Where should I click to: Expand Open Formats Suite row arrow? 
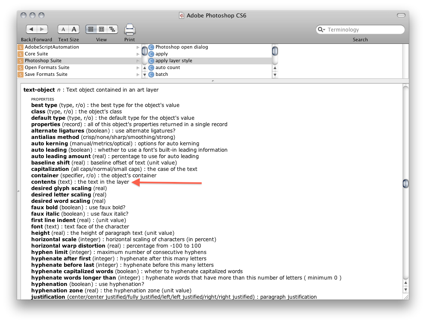click(x=138, y=67)
